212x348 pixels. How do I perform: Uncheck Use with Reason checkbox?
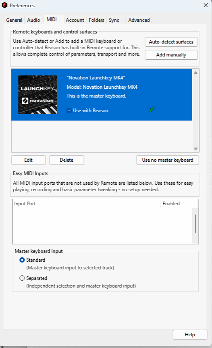(x=69, y=110)
